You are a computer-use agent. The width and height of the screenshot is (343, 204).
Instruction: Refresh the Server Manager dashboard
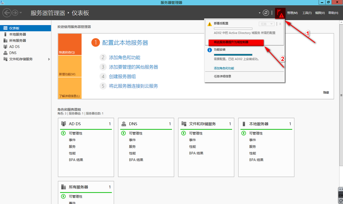[266, 13]
